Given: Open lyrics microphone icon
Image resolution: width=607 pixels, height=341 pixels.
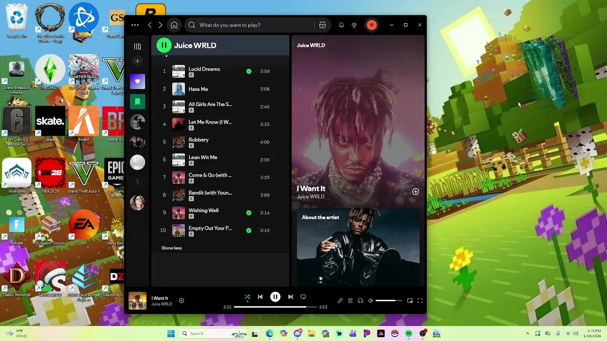Looking at the screenshot, I should coord(340,301).
